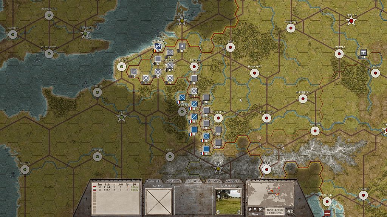The height and width of the screenshot is (217, 387).
Task: Click the Europe minimap
Action: tap(271, 194)
